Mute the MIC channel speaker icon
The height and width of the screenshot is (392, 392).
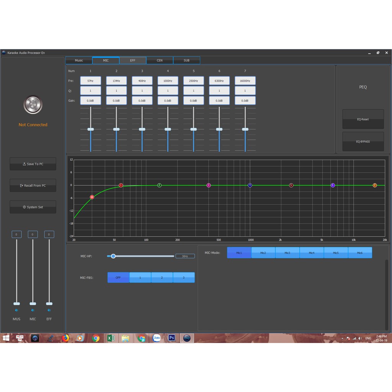click(33, 310)
